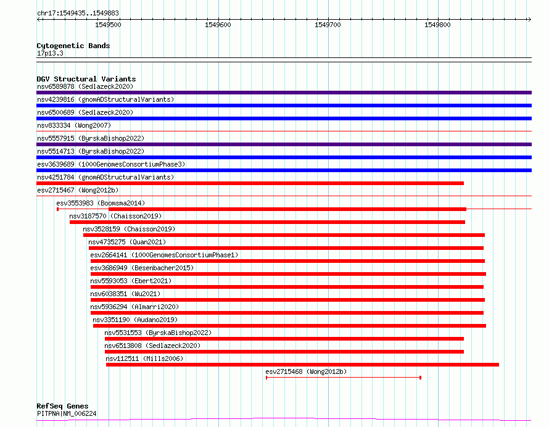Select nsv5936294 (Almarri2020) label
Screen dimensions: 549x427
click(x=134, y=307)
